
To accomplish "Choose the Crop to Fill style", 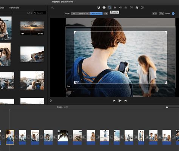I will point(83,14).
